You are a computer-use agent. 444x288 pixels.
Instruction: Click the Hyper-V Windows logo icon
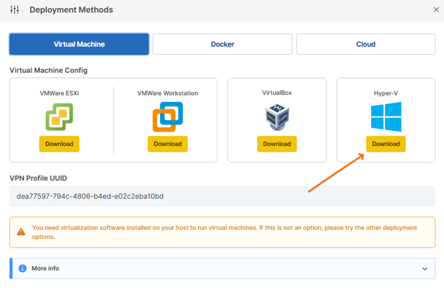coord(386,117)
